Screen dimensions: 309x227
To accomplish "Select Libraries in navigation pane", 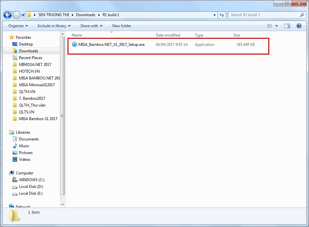I will pyautogui.click(x=23, y=132).
